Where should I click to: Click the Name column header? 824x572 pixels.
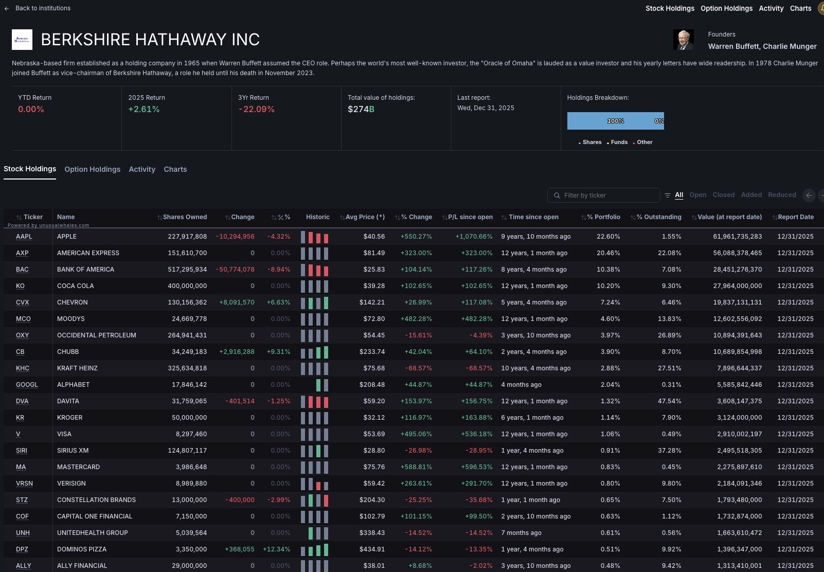(x=66, y=217)
